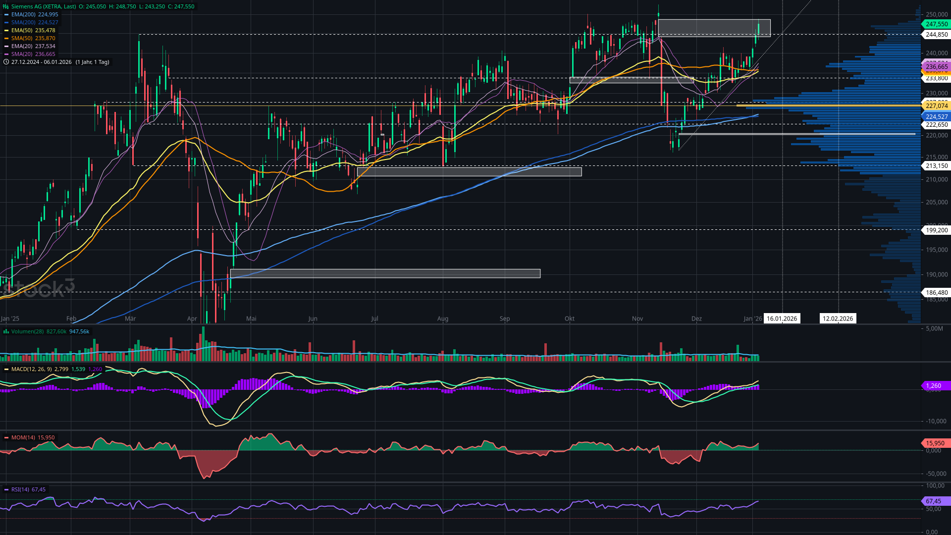The image size is (951, 535).
Task: Click the SMA(50) orange legend marker
Action: pos(6,38)
